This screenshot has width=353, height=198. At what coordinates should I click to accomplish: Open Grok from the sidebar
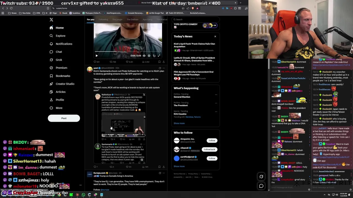click(x=56, y=60)
